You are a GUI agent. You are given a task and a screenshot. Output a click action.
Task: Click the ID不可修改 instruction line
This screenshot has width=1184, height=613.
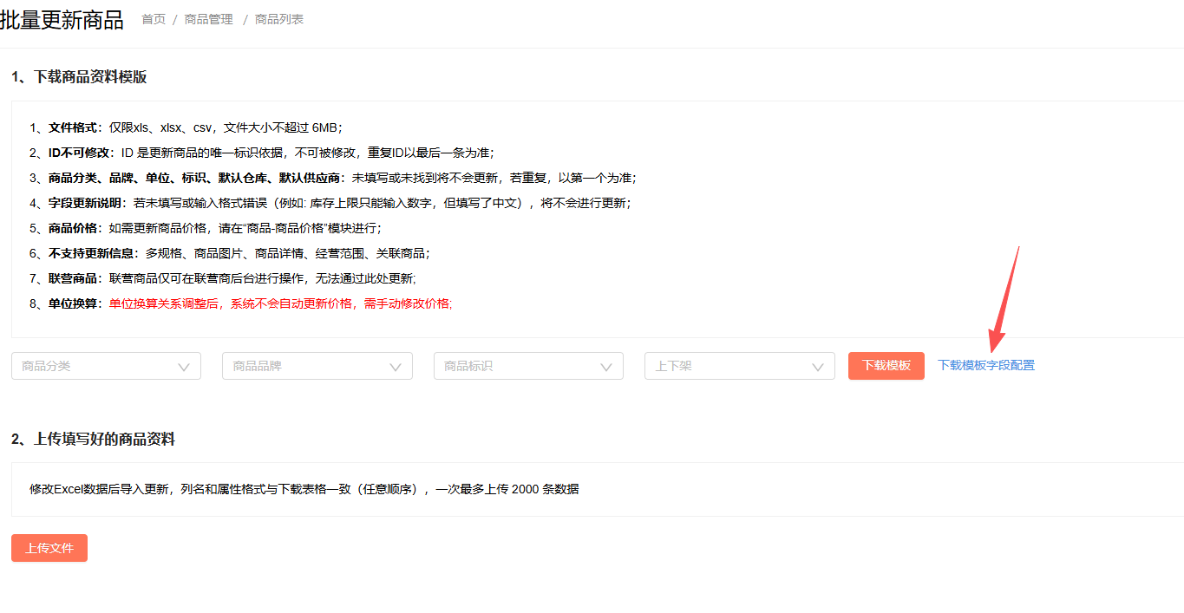pyautogui.click(x=262, y=153)
